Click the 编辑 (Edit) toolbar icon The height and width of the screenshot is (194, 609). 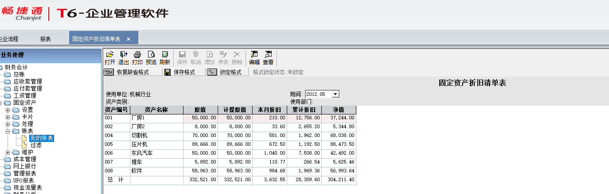[254, 58]
